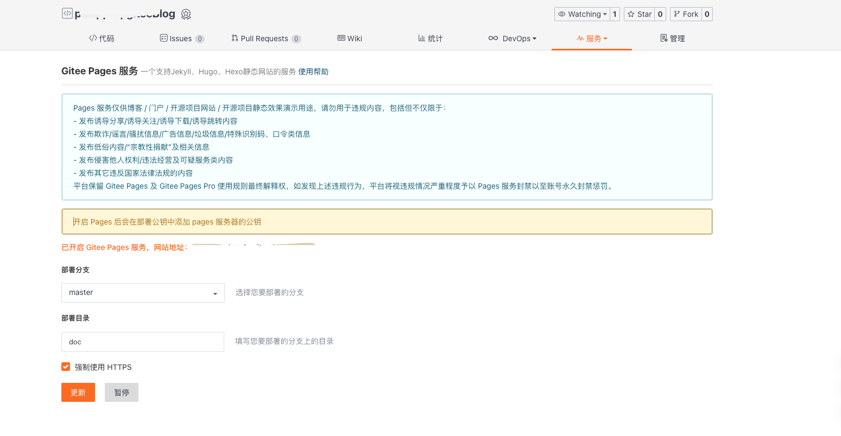This screenshot has height=436, width=841.
Task: Click the orange 更新 button
Action: (78, 392)
